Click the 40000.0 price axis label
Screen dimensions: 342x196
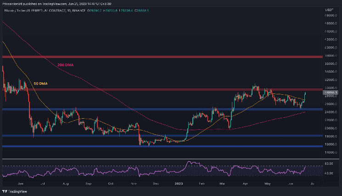331,48
